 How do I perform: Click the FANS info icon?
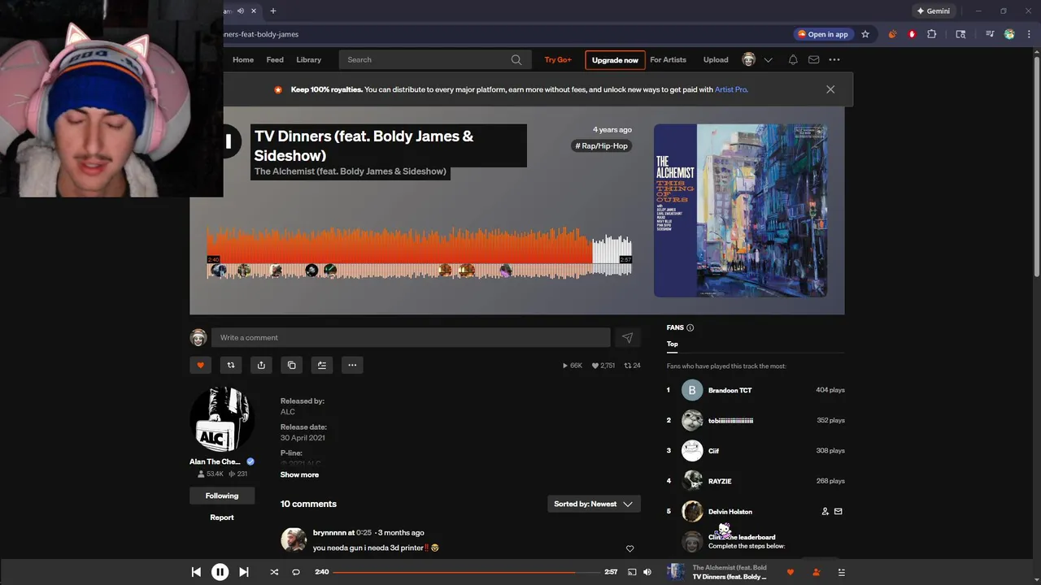[690, 327]
